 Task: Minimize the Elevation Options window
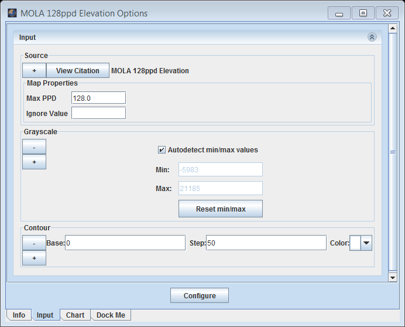[x=339, y=13]
